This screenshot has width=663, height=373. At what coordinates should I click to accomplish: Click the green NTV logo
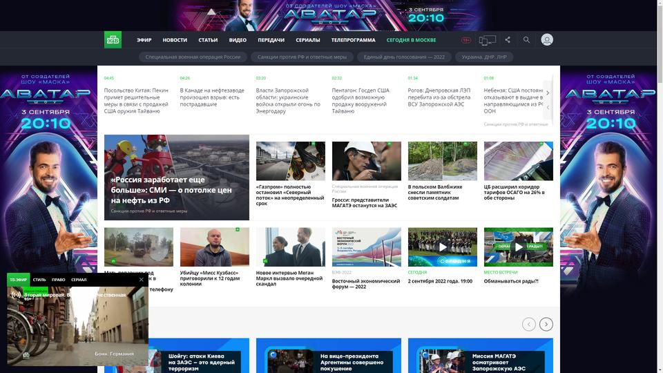tap(113, 40)
